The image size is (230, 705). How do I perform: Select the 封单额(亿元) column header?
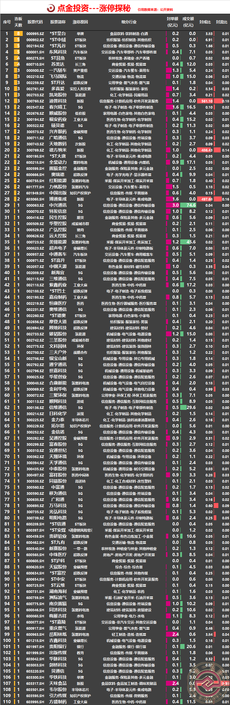click(173, 22)
